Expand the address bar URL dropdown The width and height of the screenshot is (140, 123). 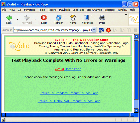[x=94, y=30]
